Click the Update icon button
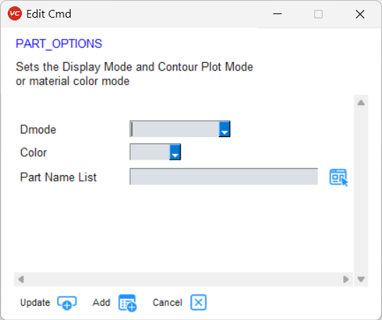The width and height of the screenshot is (382, 320). tap(67, 303)
